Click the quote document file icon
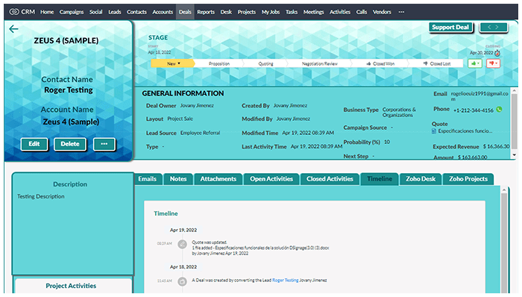This screenshot has height=297, width=522. coord(434,131)
